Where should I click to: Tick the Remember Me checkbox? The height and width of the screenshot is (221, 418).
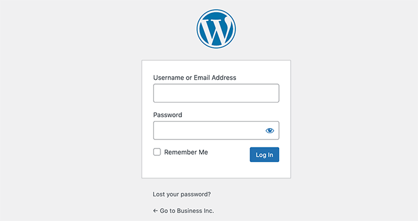[x=157, y=152]
